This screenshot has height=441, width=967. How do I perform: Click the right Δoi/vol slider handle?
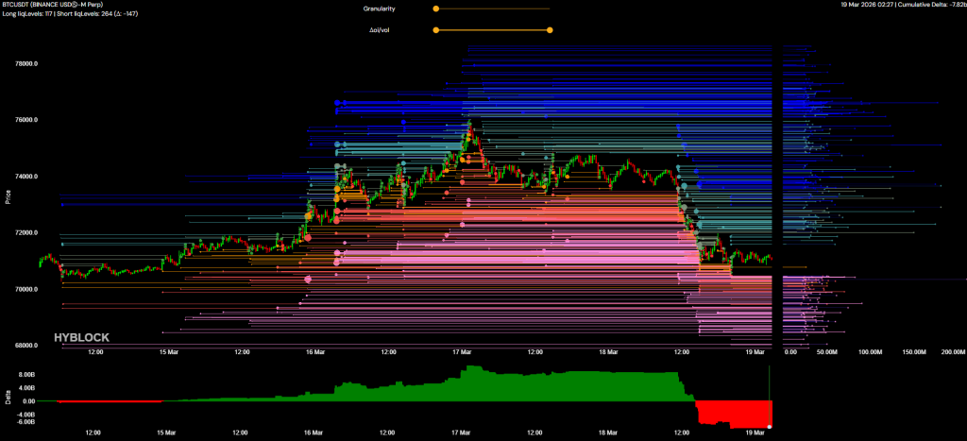click(550, 30)
